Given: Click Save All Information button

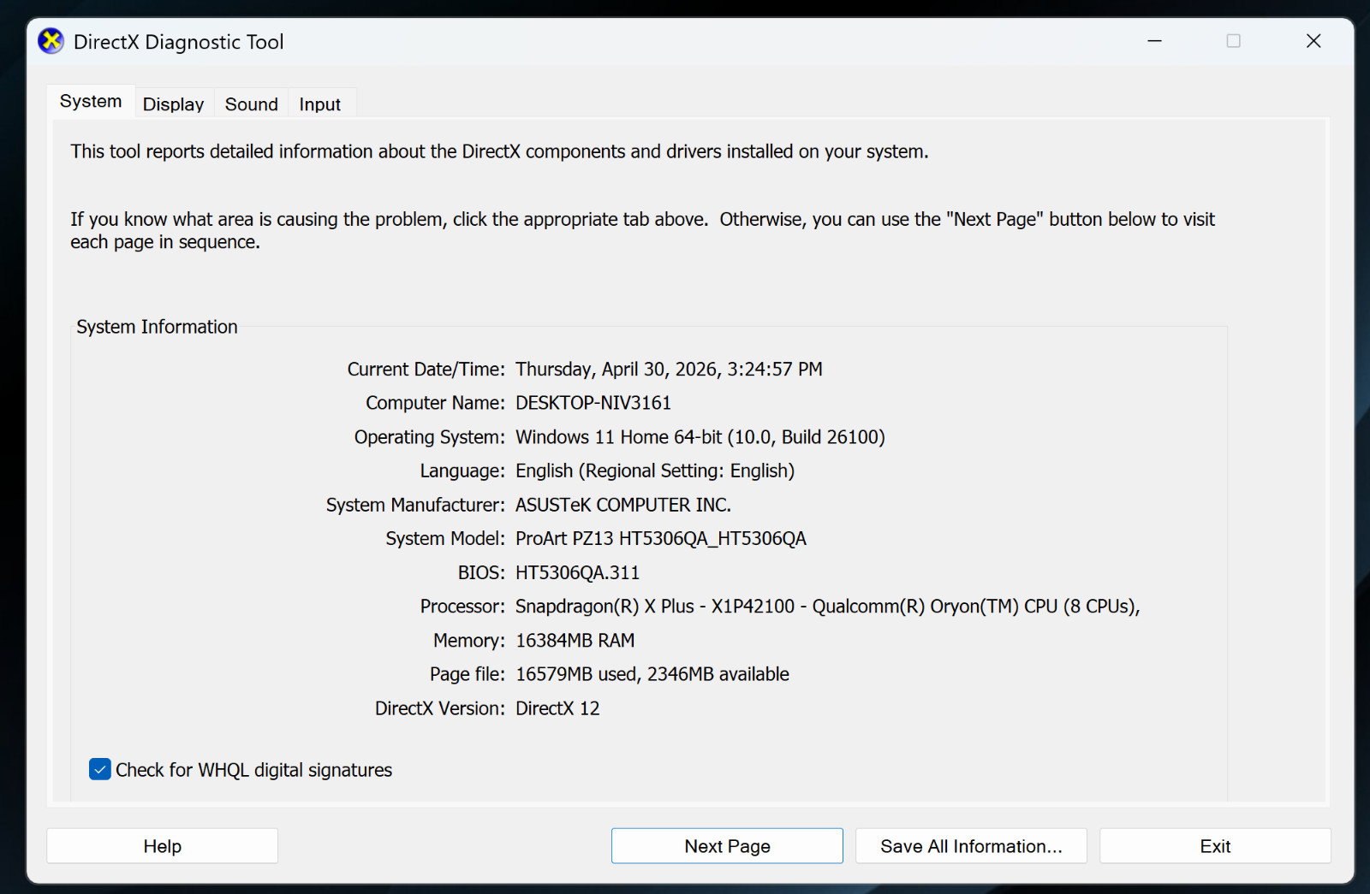Looking at the screenshot, I should (971, 845).
